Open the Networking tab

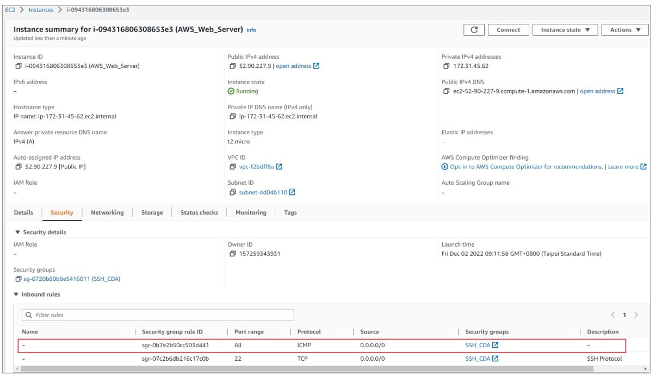[107, 212]
